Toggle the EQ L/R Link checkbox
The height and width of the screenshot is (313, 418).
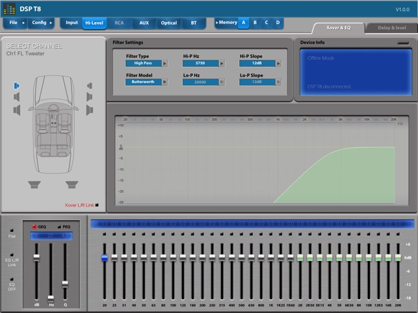click(12, 255)
